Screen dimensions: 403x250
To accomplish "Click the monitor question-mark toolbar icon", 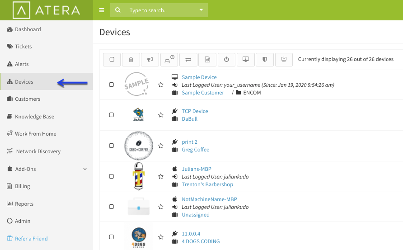I will [x=246, y=59].
